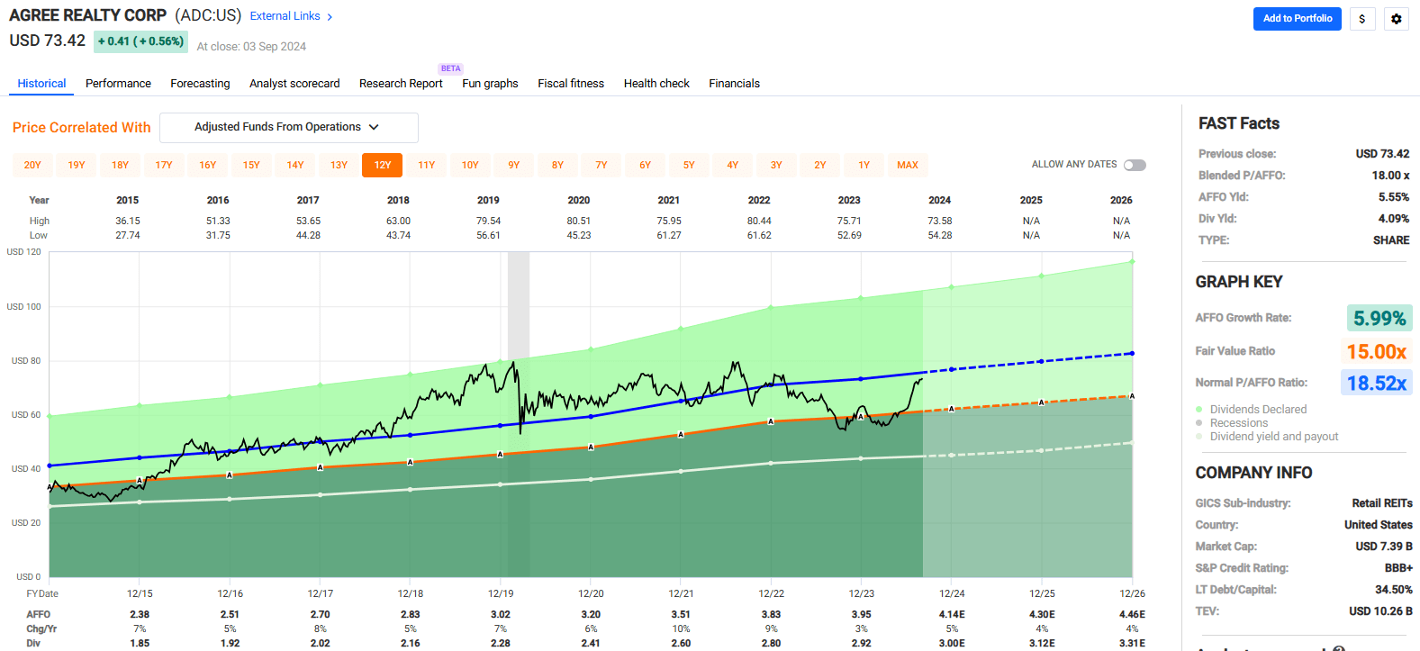The height and width of the screenshot is (651, 1420).
Task: Click the Add to Portfolio button
Action: click(1298, 19)
